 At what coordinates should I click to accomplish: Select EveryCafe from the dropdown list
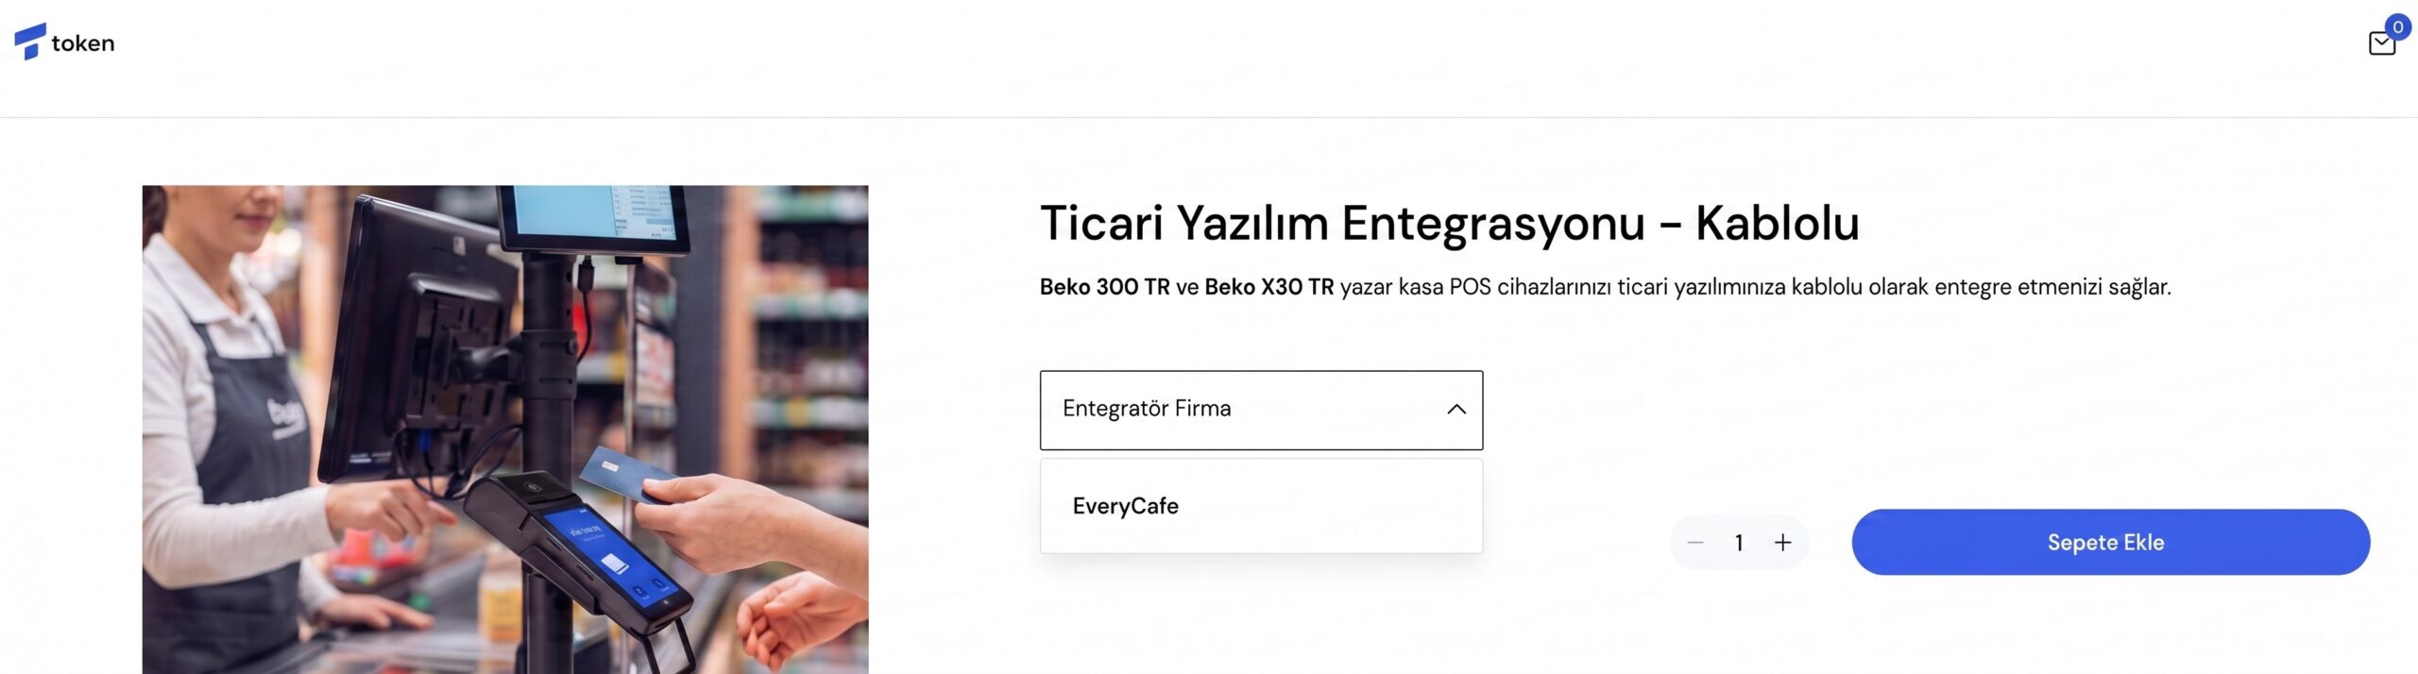coord(1124,506)
